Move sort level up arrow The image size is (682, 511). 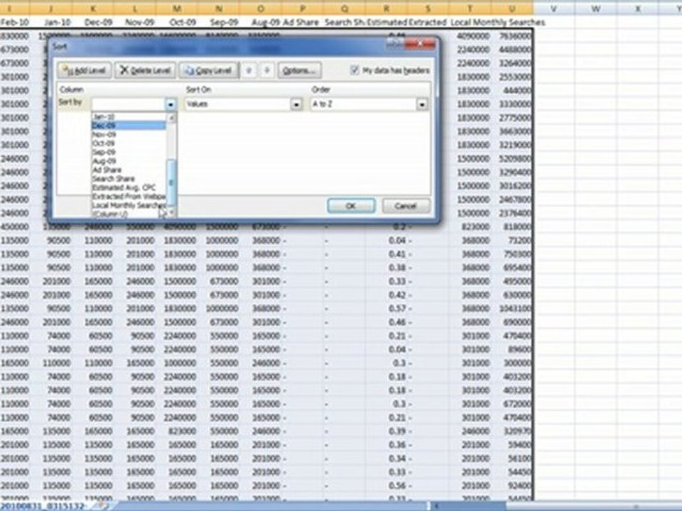(249, 70)
